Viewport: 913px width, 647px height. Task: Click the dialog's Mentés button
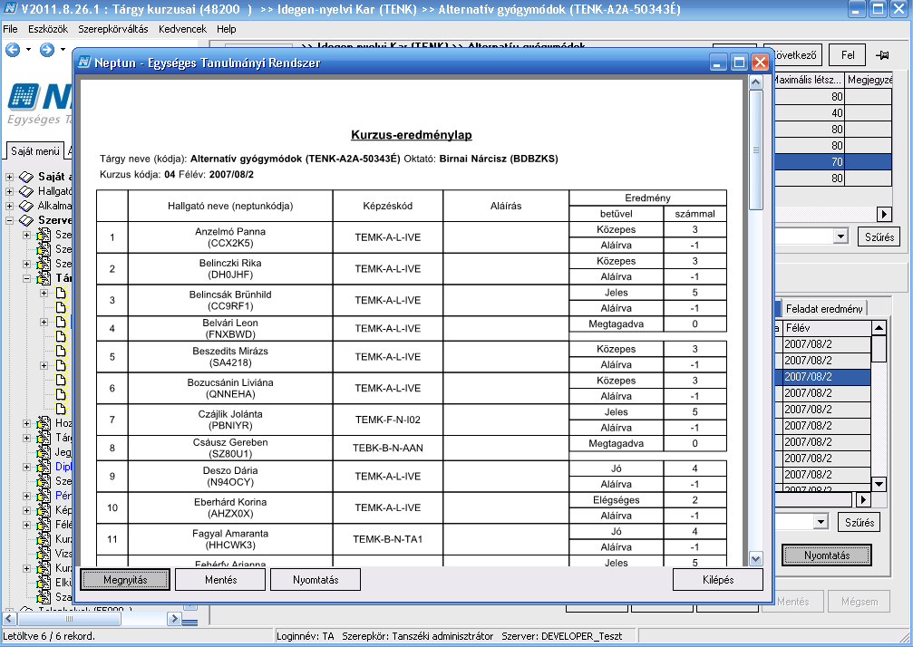click(220, 580)
